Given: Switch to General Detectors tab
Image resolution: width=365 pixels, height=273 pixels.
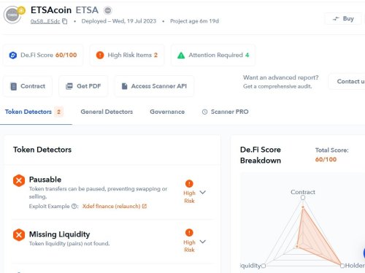Looking at the screenshot, I should [x=107, y=112].
